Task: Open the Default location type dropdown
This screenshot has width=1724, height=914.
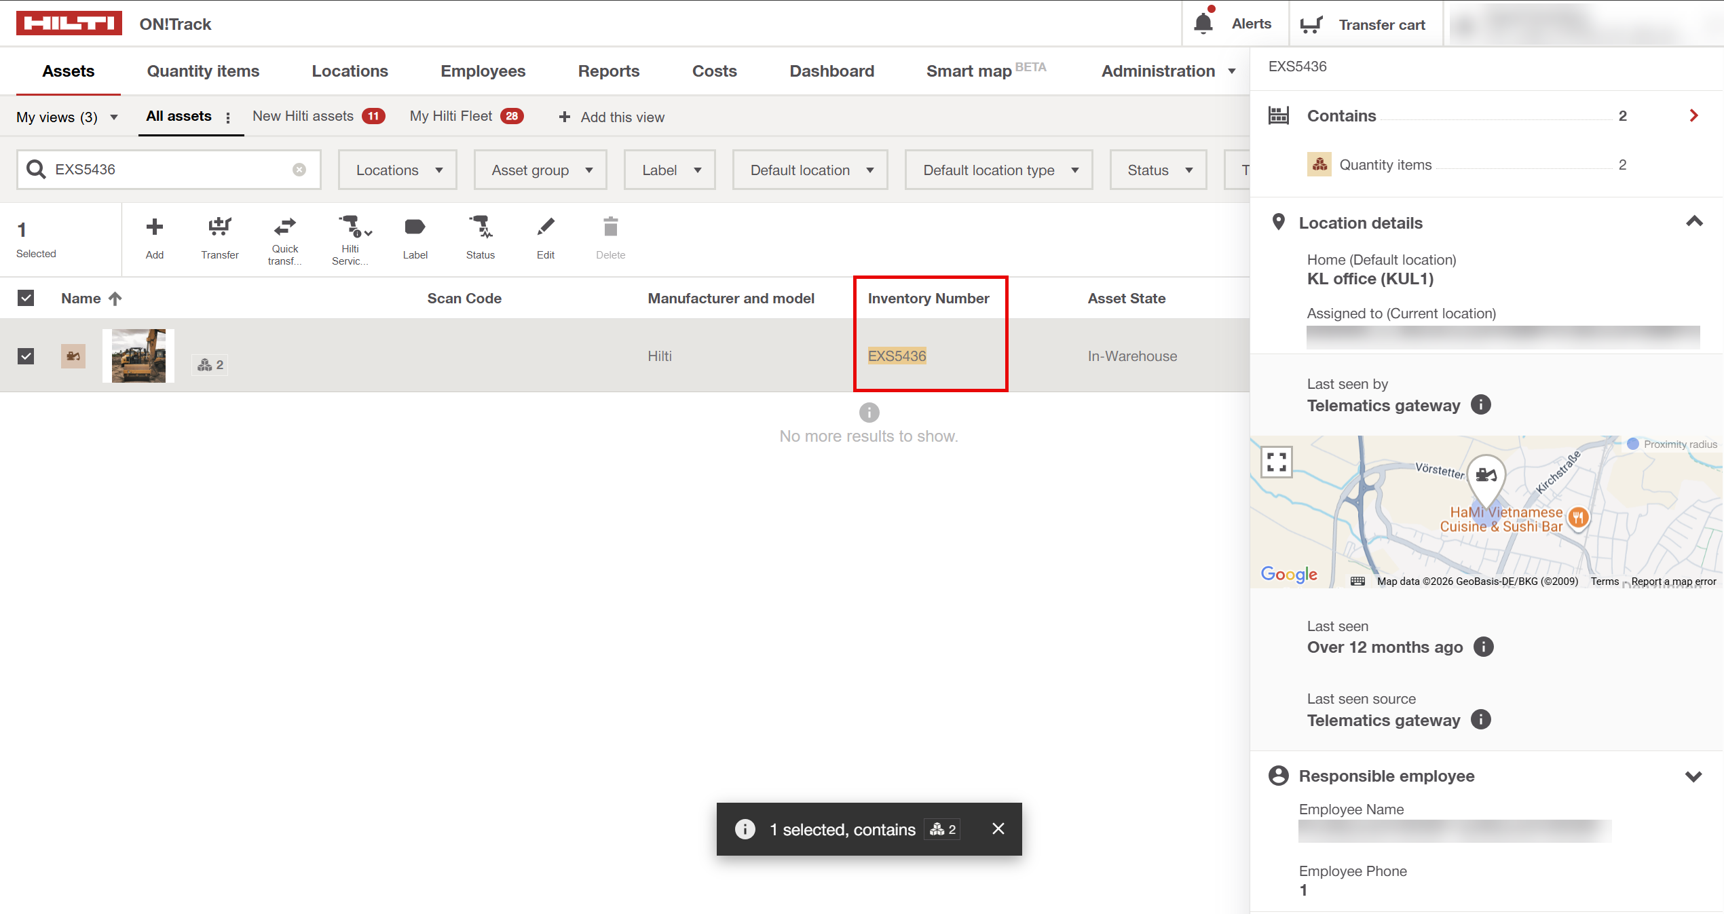Action: 998,170
